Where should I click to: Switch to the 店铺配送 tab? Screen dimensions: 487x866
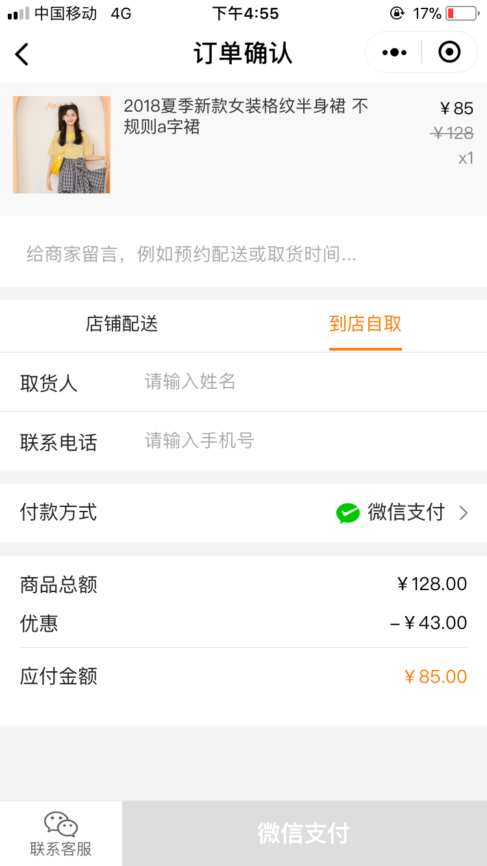click(x=122, y=324)
